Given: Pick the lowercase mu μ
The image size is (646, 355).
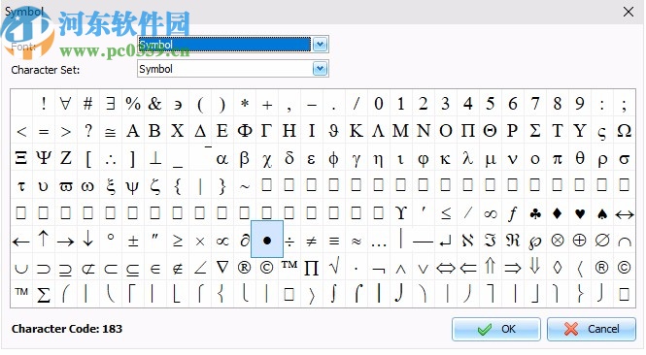Looking at the screenshot, I should coord(490,159).
